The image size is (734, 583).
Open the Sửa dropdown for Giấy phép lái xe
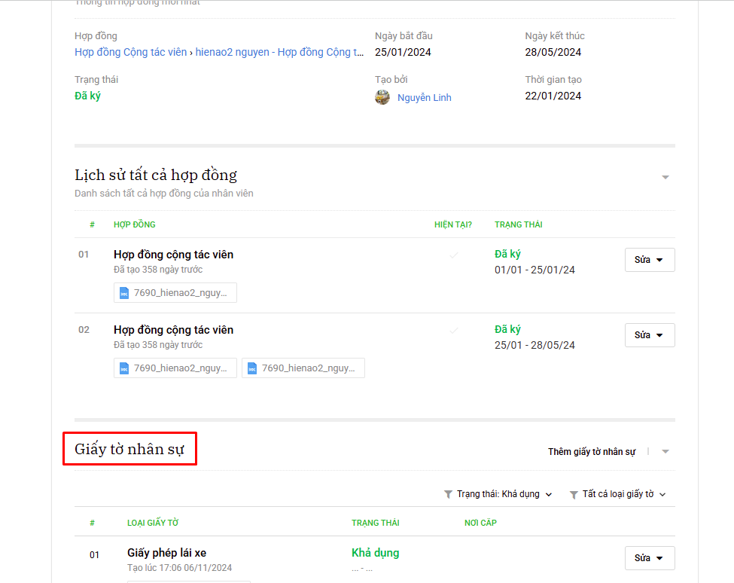tap(650, 558)
